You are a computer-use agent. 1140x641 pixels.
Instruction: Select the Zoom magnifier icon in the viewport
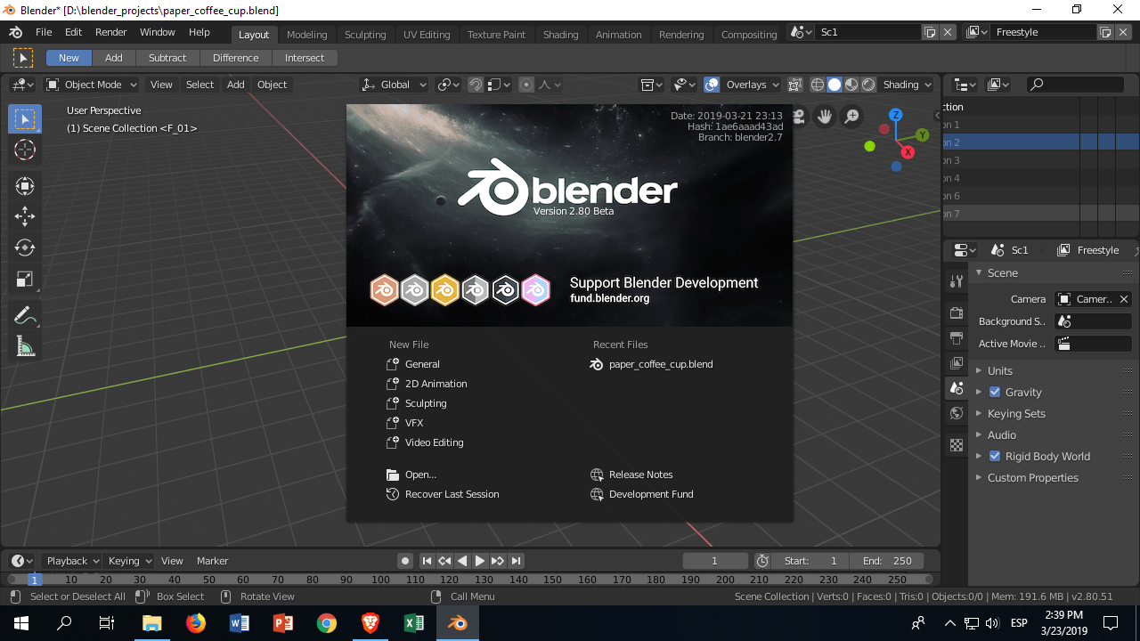851,116
